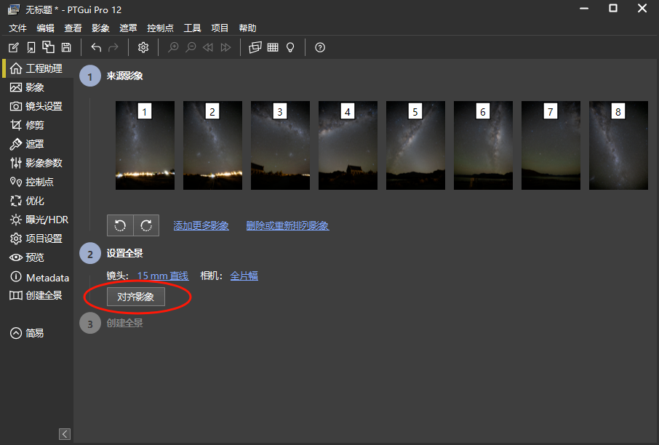Open the 曝光/HDR sidebar tab
Image resolution: width=659 pixels, height=445 pixels.
(x=37, y=220)
